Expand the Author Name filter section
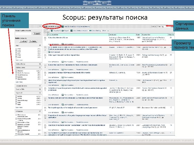 [40, 64]
